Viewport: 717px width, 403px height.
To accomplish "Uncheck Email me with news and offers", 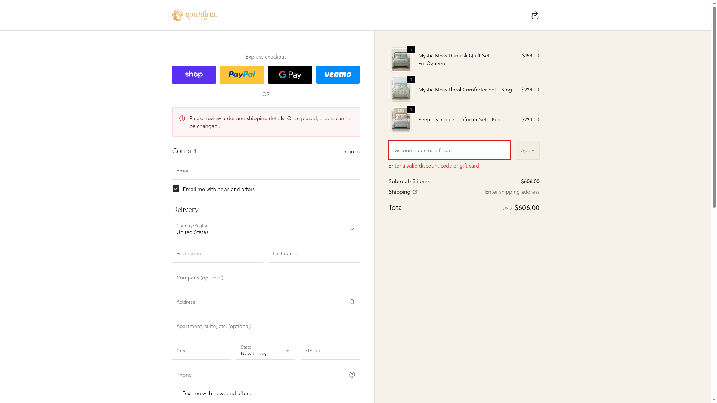I will pos(176,189).
